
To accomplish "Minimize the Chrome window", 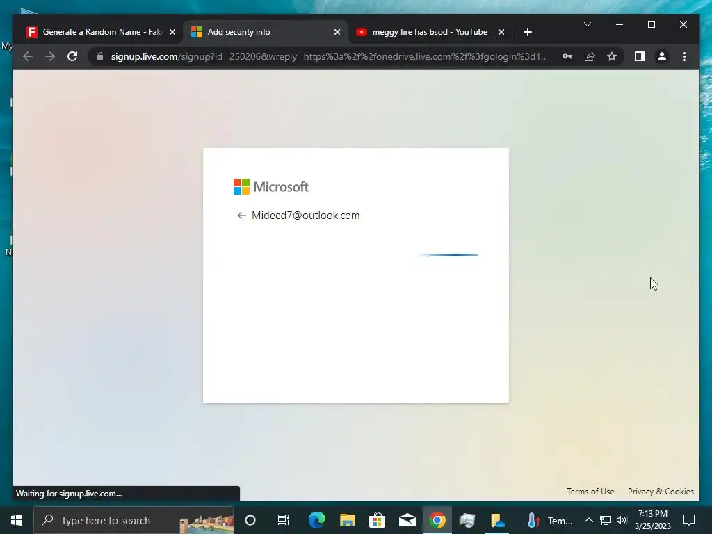I will [x=620, y=24].
